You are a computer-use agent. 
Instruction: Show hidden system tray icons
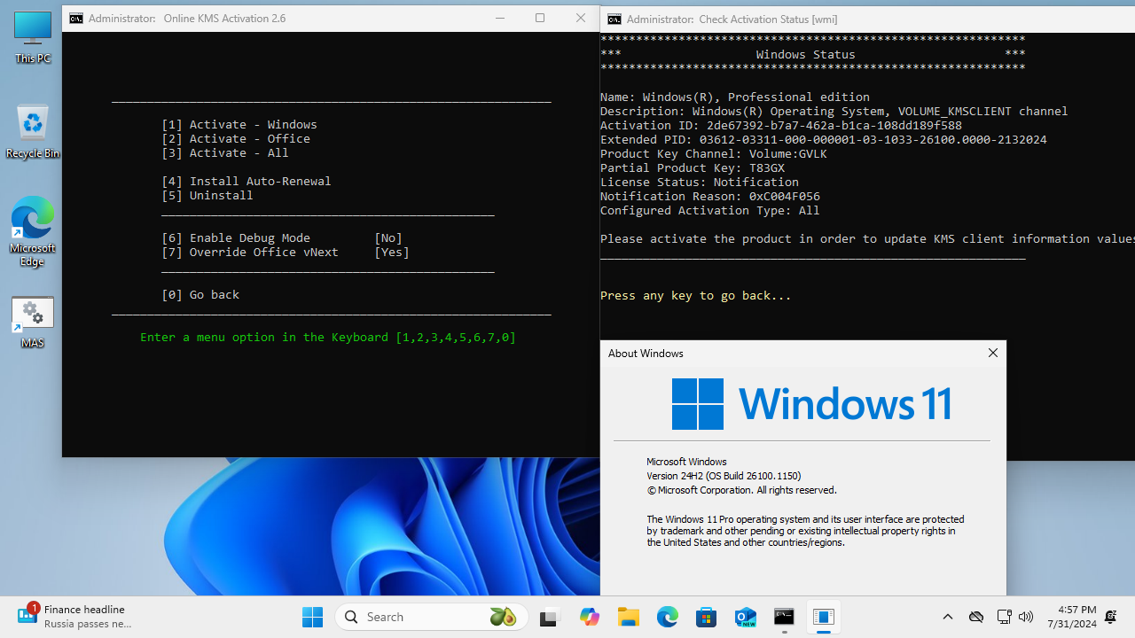point(948,617)
